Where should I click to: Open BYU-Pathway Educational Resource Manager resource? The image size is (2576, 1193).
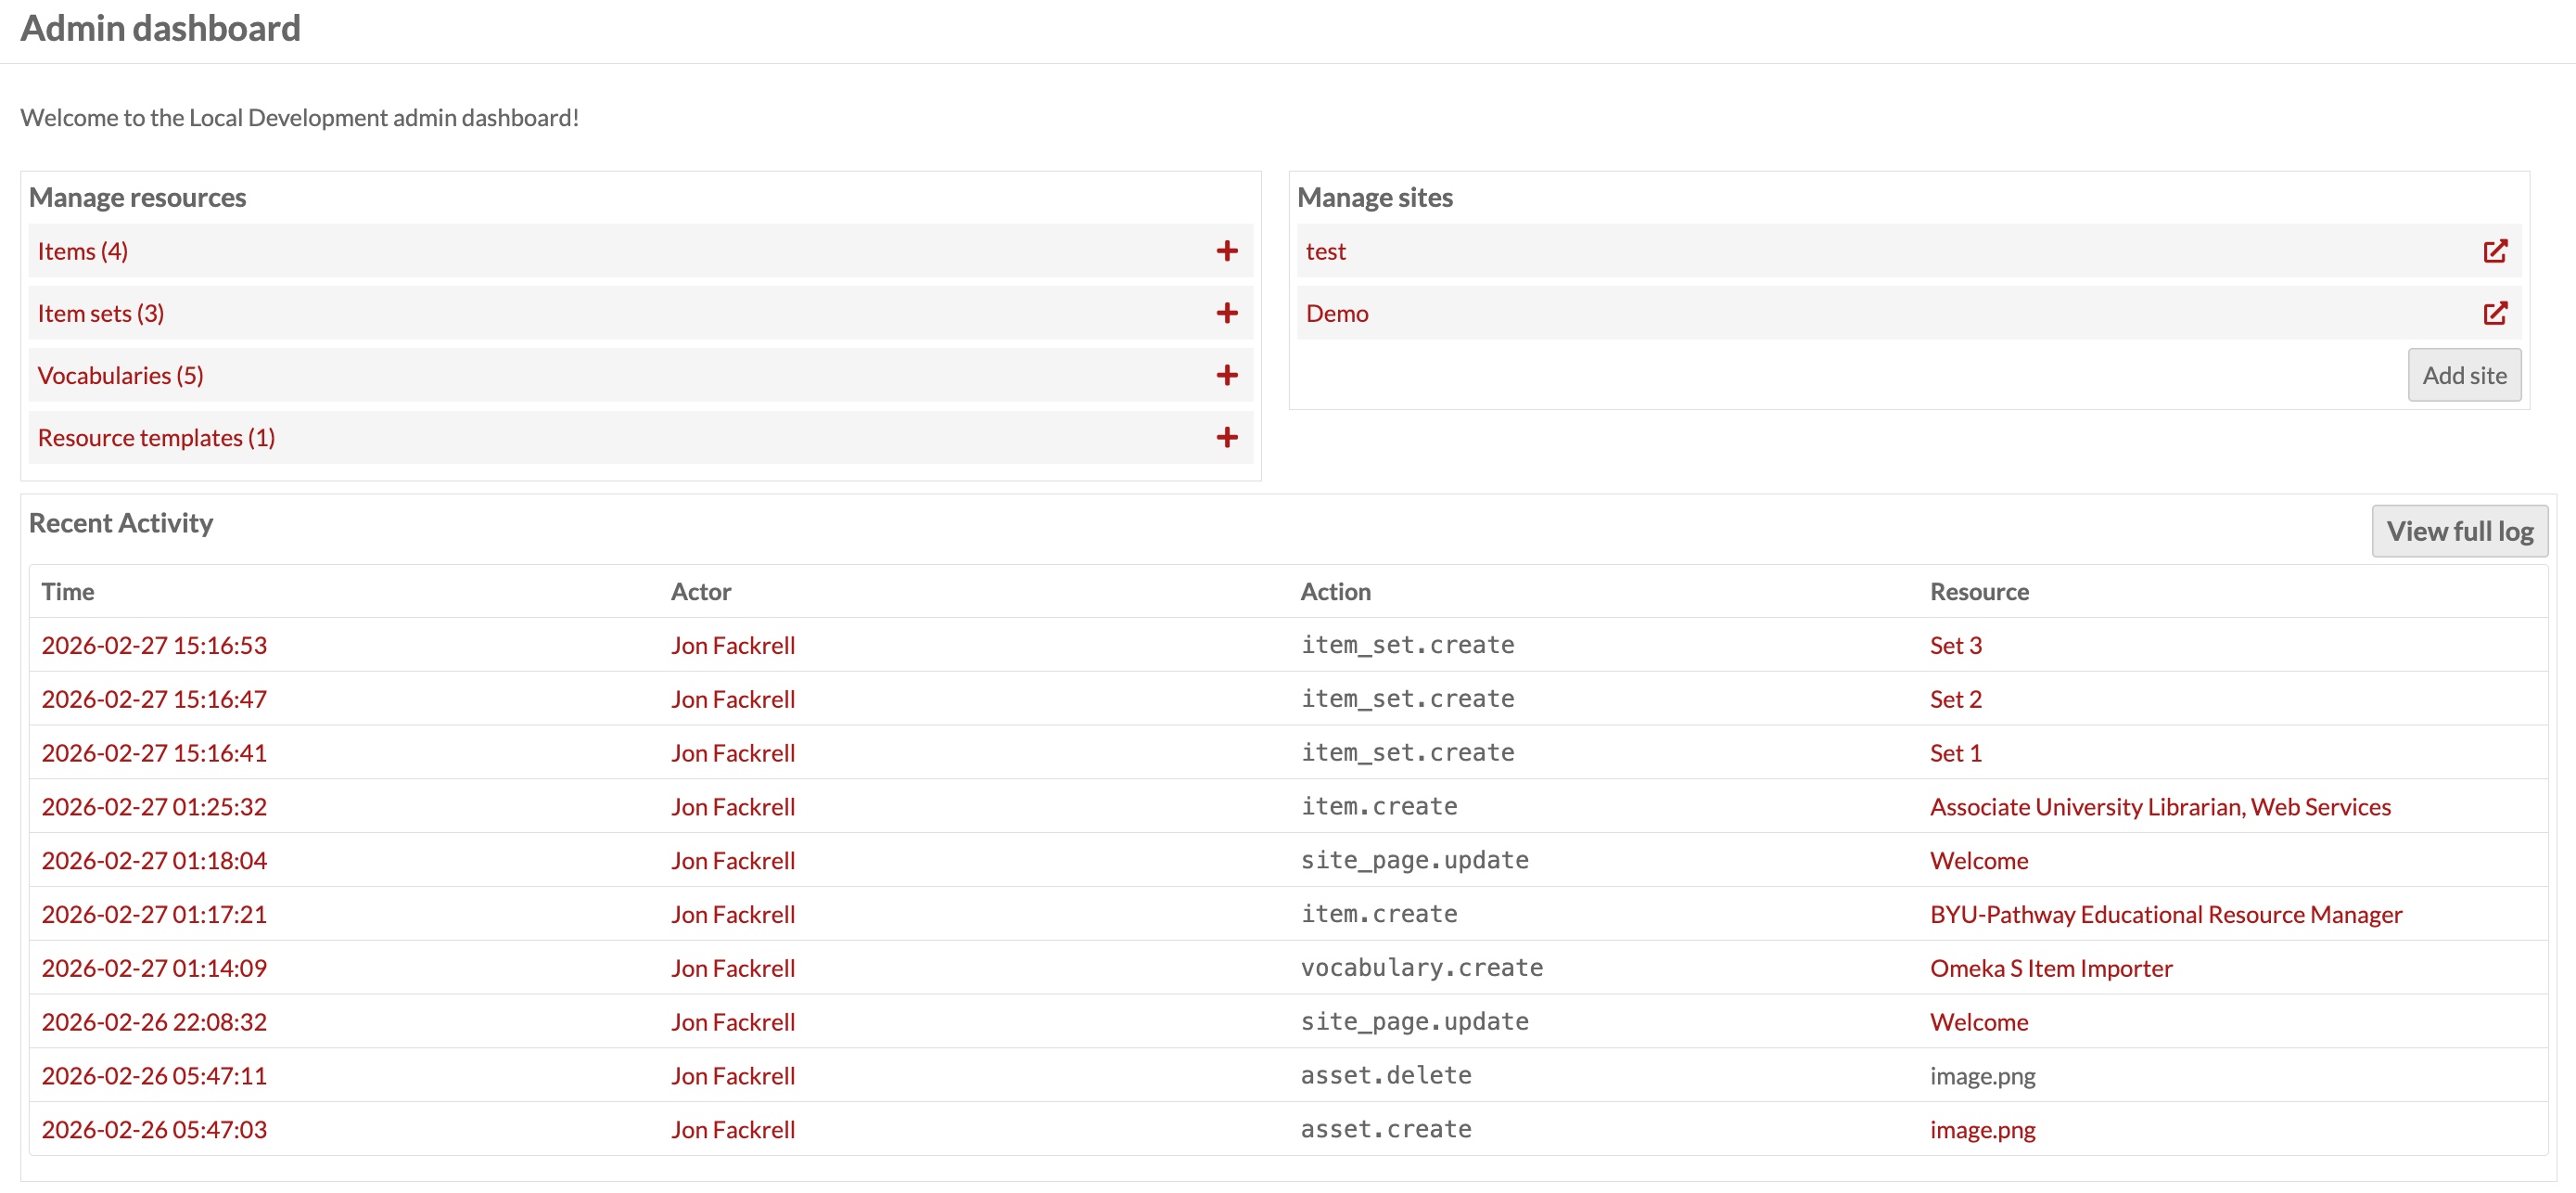pos(2165,915)
